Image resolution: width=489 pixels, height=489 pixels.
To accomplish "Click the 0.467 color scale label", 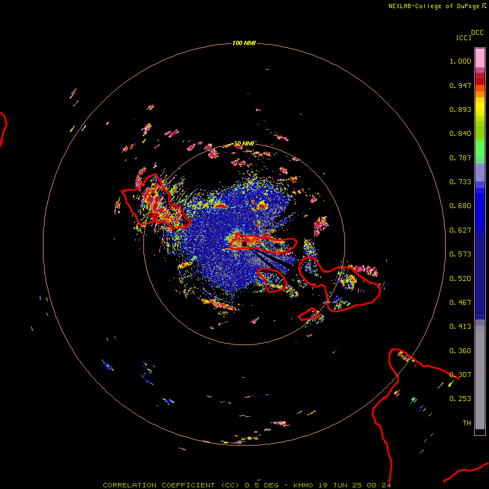I will click(460, 303).
